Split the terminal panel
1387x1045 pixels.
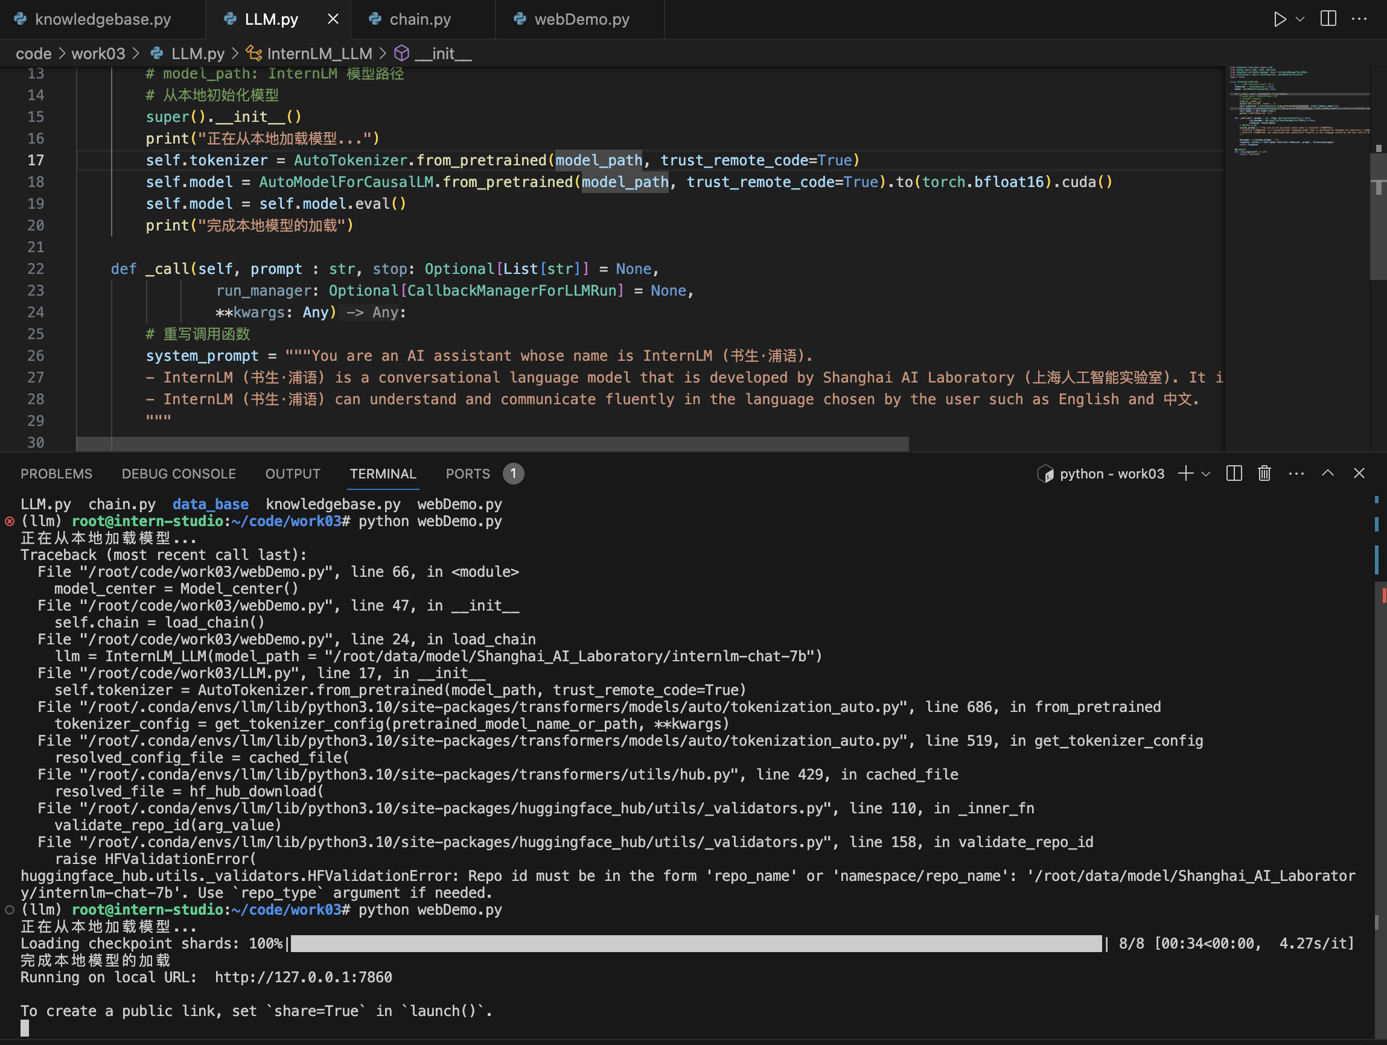pos(1233,473)
